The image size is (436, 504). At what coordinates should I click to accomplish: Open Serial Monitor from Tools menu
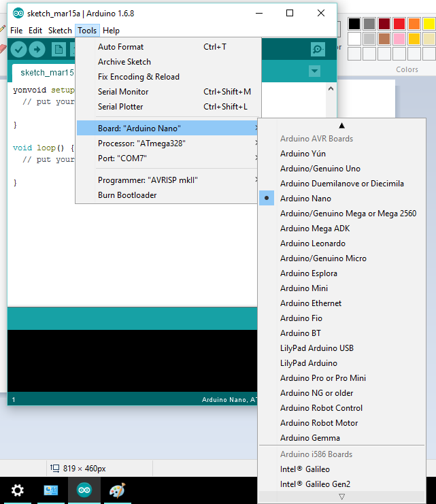point(168,92)
